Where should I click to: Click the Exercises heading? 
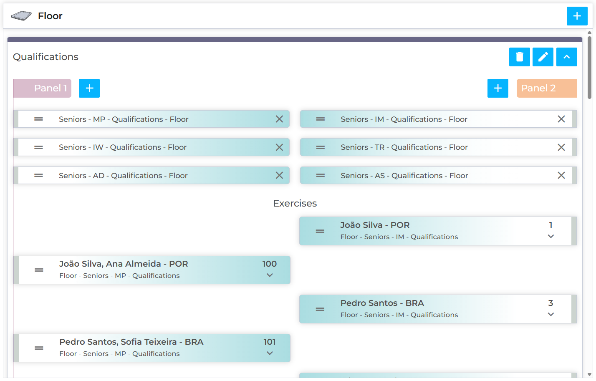point(295,203)
